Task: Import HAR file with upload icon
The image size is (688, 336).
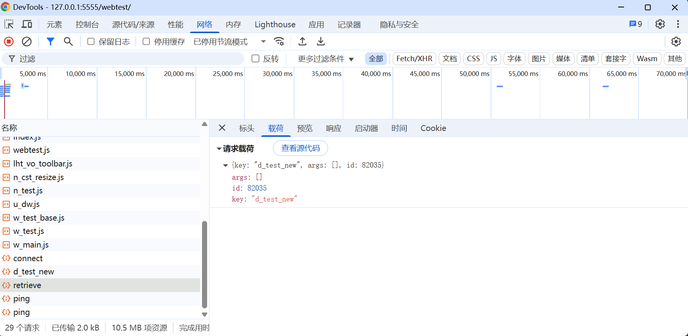Action: (x=302, y=41)
